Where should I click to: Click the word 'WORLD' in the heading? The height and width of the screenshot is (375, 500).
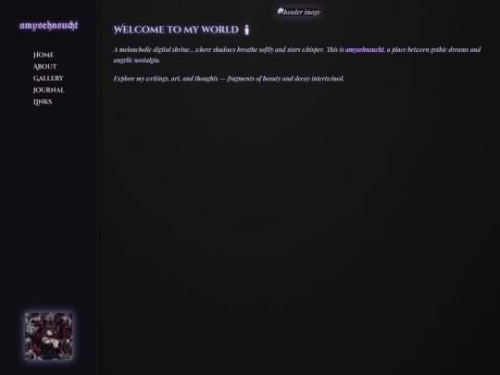click(219, 30)
